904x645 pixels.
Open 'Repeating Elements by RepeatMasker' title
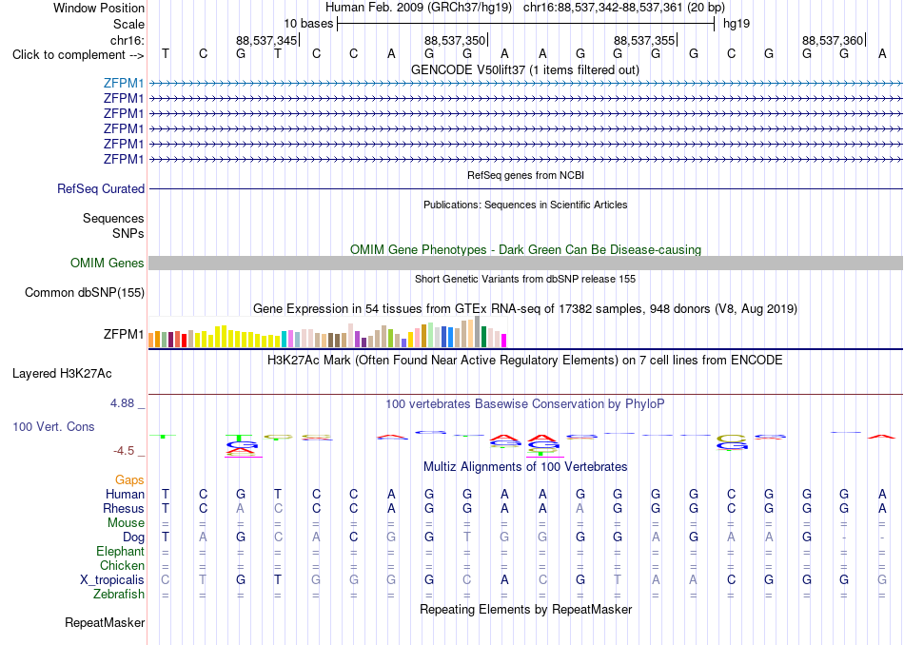coord(525,609)
